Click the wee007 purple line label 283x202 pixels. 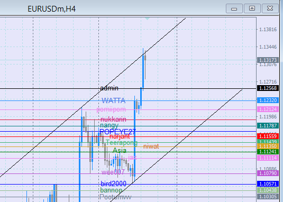click(x=113, y=172)
